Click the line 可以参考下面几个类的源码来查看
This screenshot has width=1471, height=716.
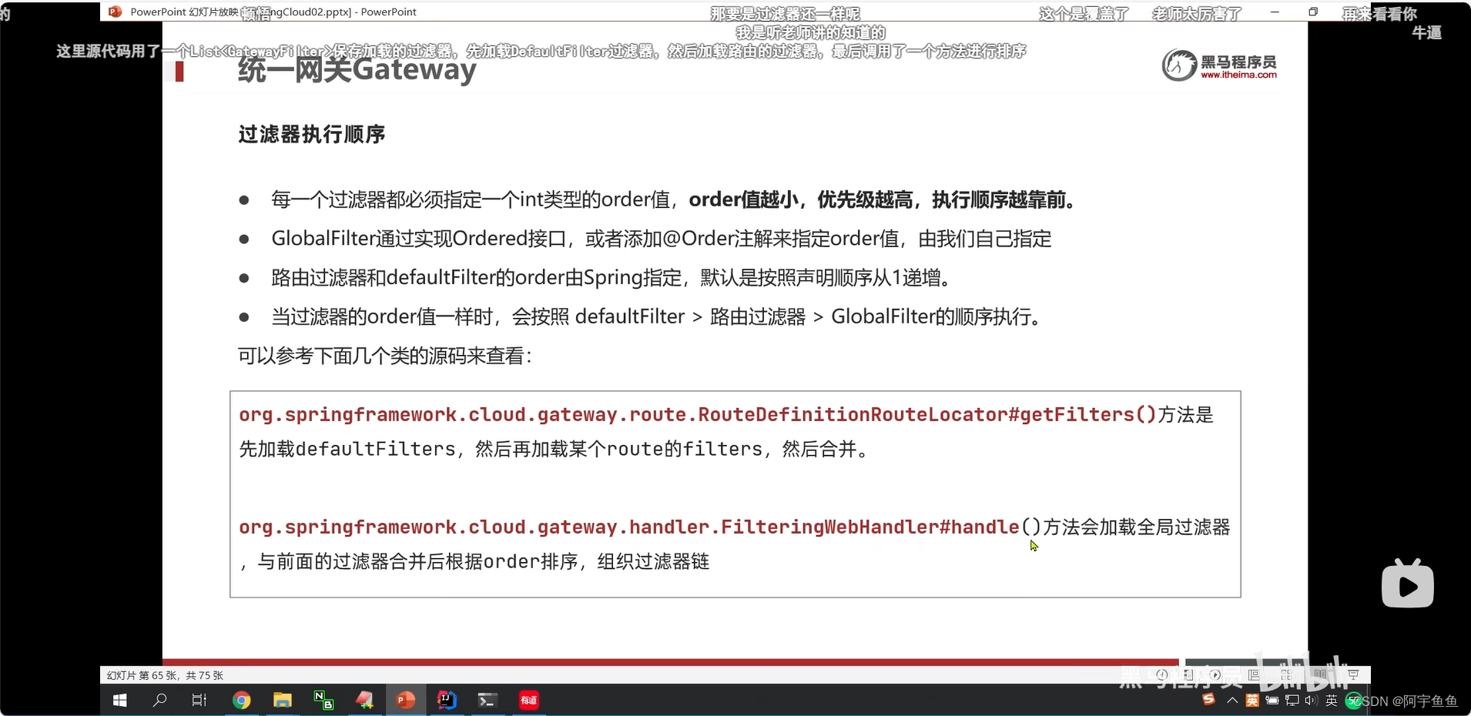click(x=385, y=356)
